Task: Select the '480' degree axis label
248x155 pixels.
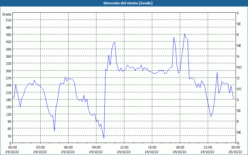Action: (9, 28)
